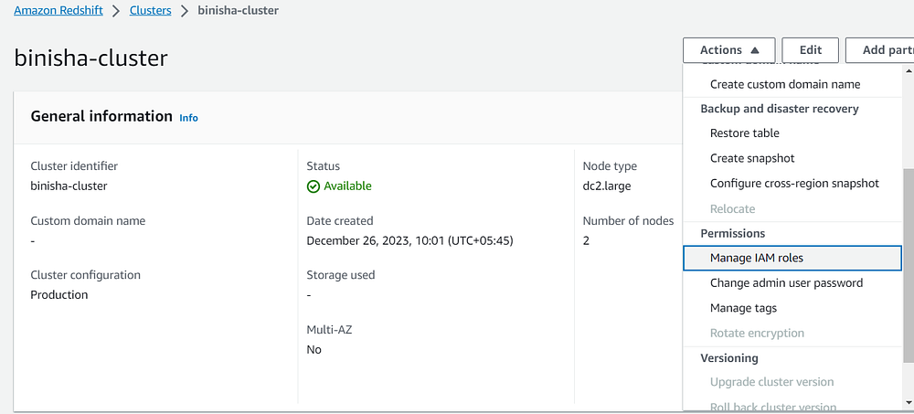Viewport: 914px width, 414px height.
Task: Open the Clusters breadcrumb link
Action: coord(151,11)
